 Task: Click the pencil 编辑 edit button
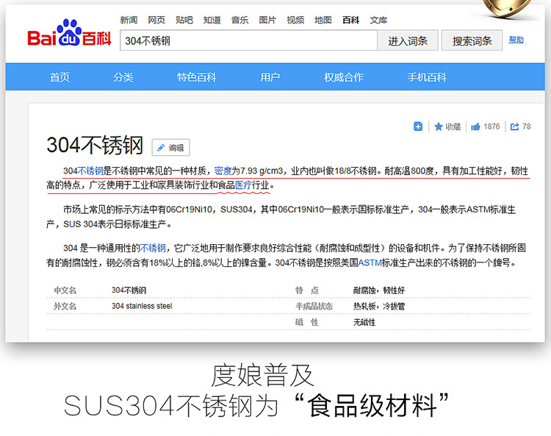tap(170, 148)
